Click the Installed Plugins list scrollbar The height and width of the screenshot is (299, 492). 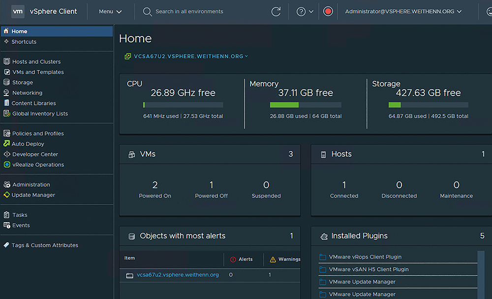click(x=481, y=275)
